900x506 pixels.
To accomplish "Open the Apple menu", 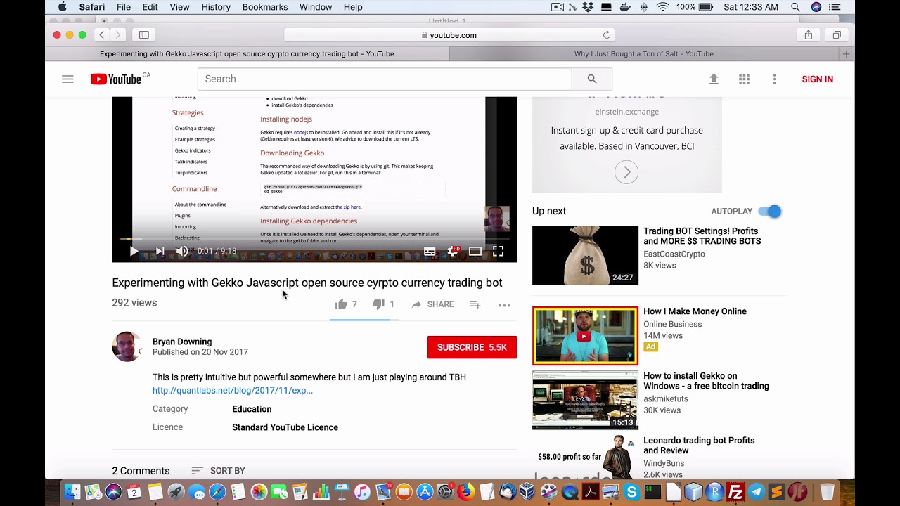I will click(62, 7).
